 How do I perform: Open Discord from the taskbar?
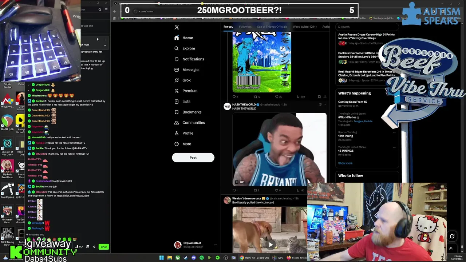coord(193,258)
